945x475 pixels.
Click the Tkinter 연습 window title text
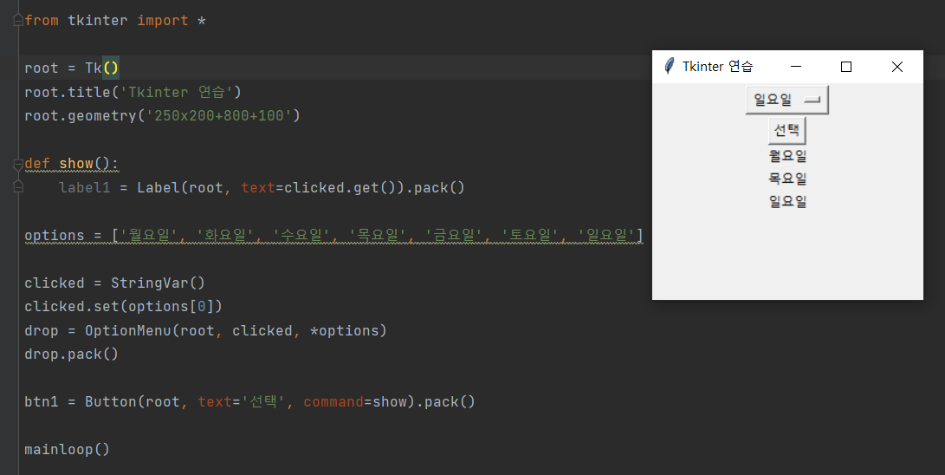(717, 66)
